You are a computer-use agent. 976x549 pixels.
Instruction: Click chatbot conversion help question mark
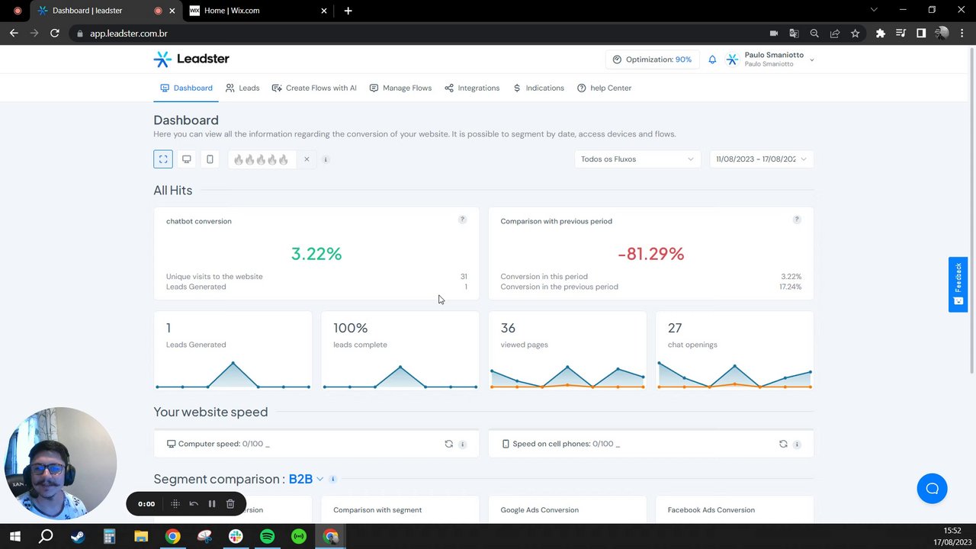click(x=462, y=220)
